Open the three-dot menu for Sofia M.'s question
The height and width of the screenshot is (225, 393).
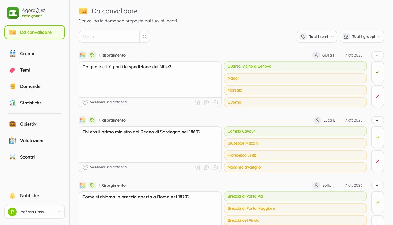tap(378, 185)
